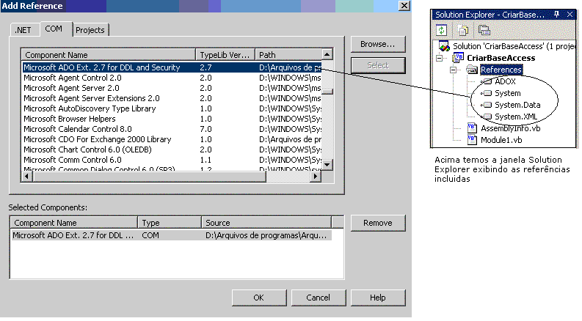Viewport: 582px width, 321px height.
Task: Select Microsoft Comm Control 6.0
Action: tap(172, 160)
